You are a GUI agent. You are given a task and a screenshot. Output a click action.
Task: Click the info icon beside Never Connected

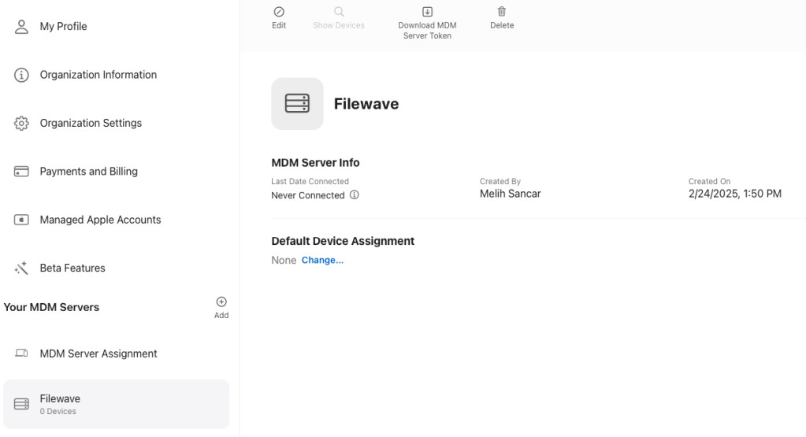354,195
